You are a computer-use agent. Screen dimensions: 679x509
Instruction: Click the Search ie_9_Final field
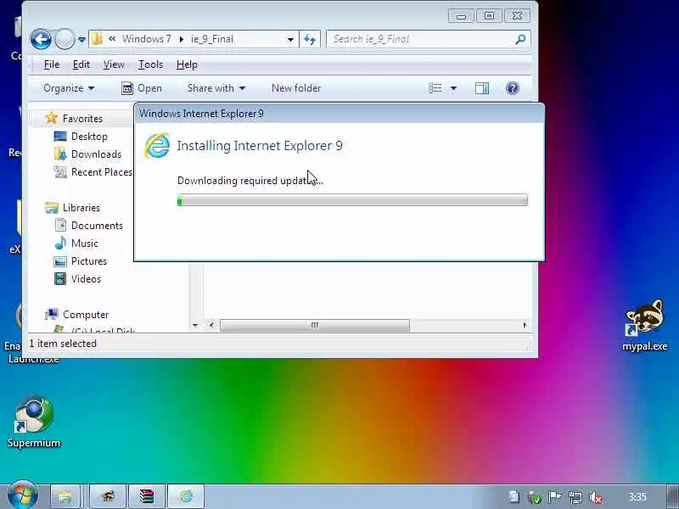point(420,39)
